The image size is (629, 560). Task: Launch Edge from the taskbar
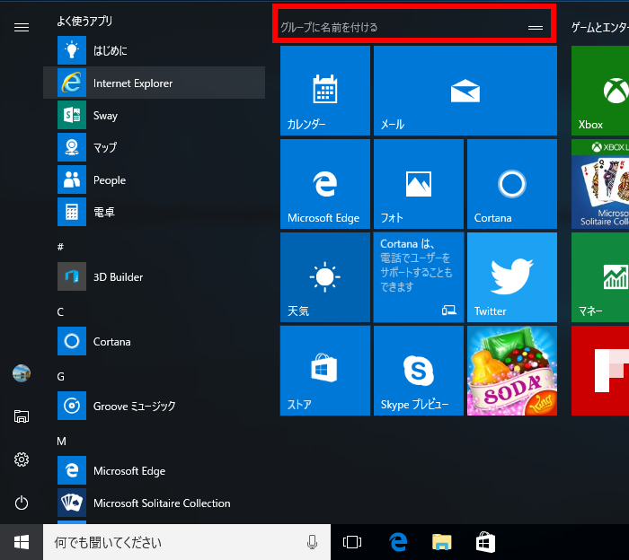click(398, 542)
